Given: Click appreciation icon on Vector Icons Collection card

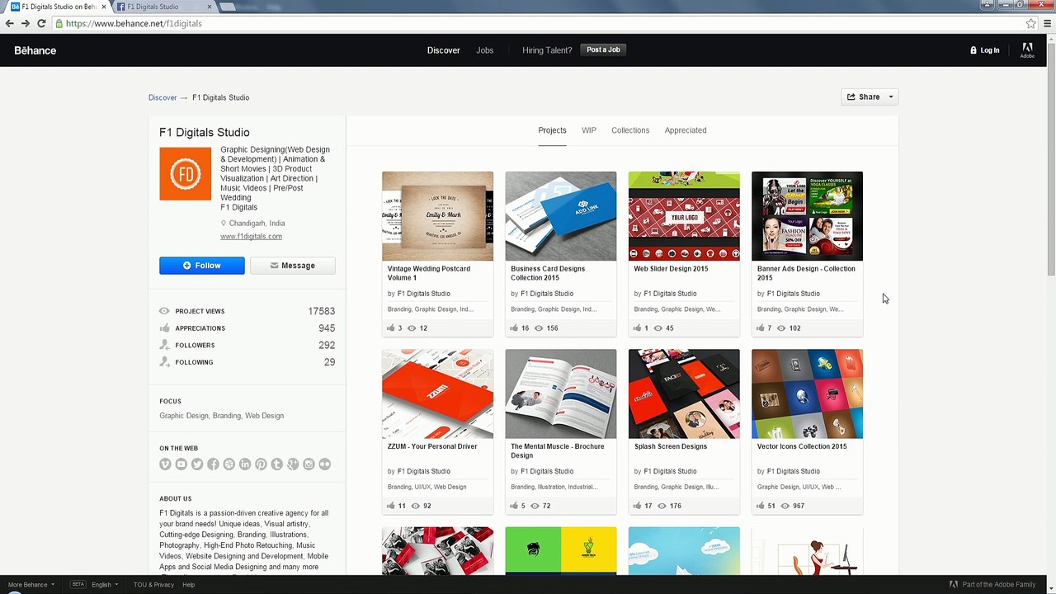Looking at the screenshot, I should tap(761, 506).
